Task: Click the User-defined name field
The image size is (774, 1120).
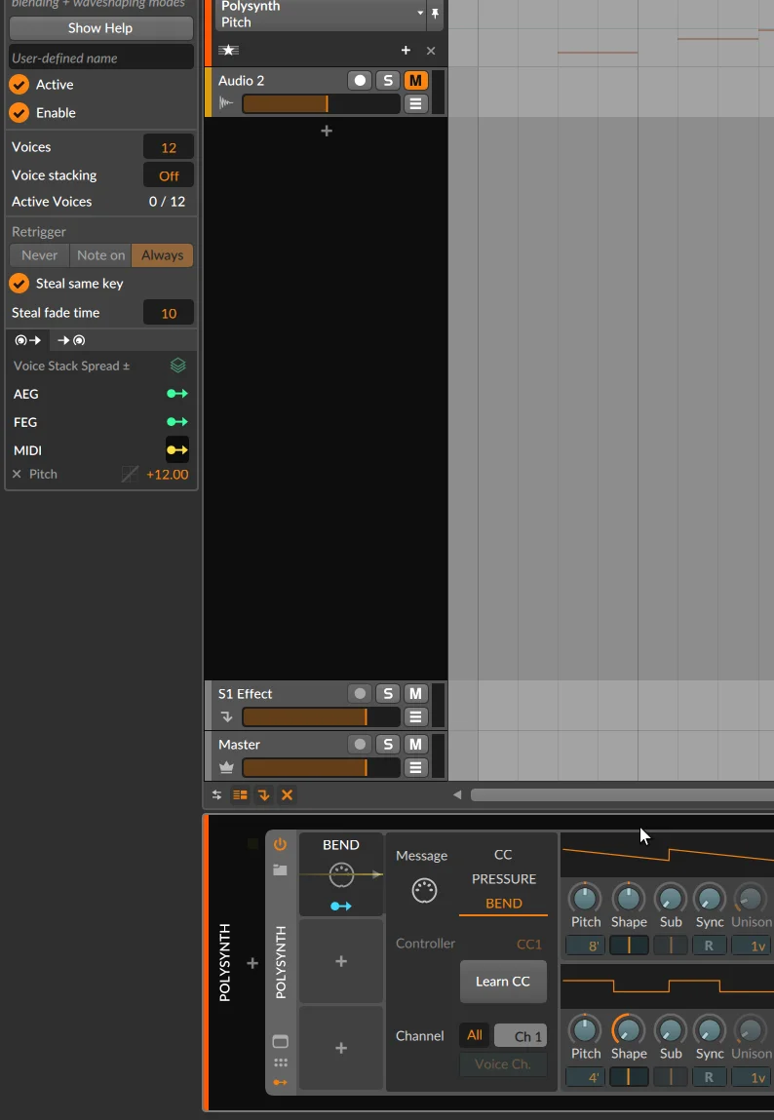Action: pyautogui.click(x=100, y=58)
